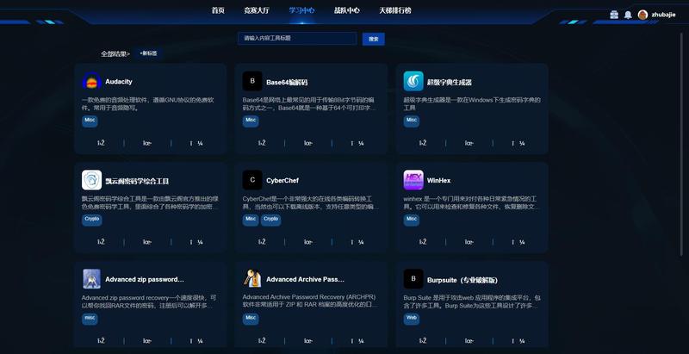Open the 'Advanced Archive Pass…' title
The width and height of the screenshot is (689, 354).
point(306,279)
